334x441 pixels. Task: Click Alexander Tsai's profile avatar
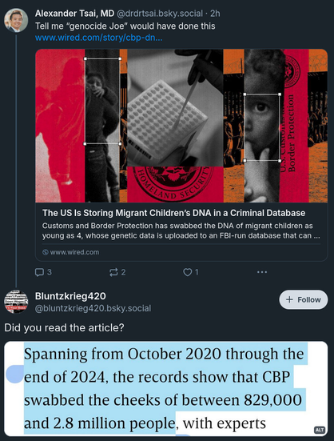(16, 20)
